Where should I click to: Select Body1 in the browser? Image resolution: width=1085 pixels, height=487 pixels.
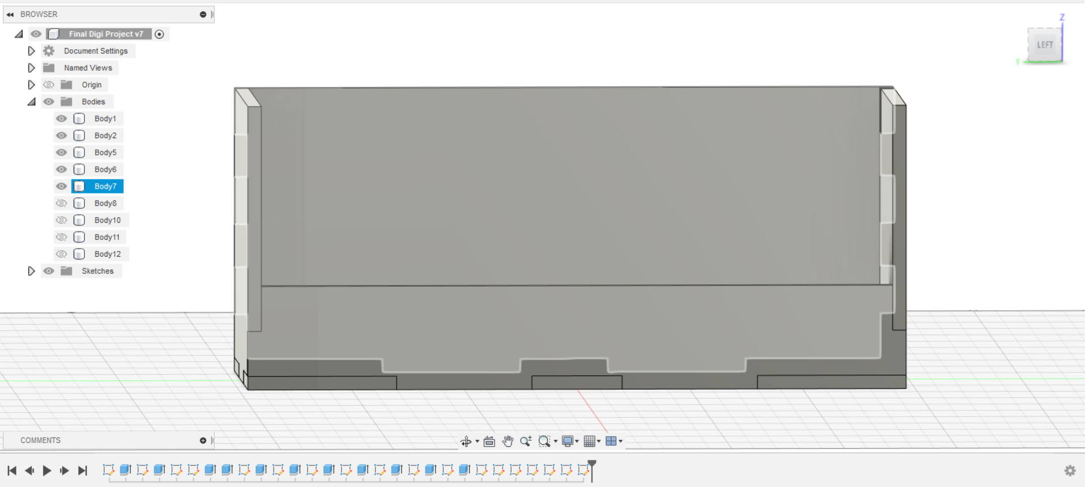[105, 119]
